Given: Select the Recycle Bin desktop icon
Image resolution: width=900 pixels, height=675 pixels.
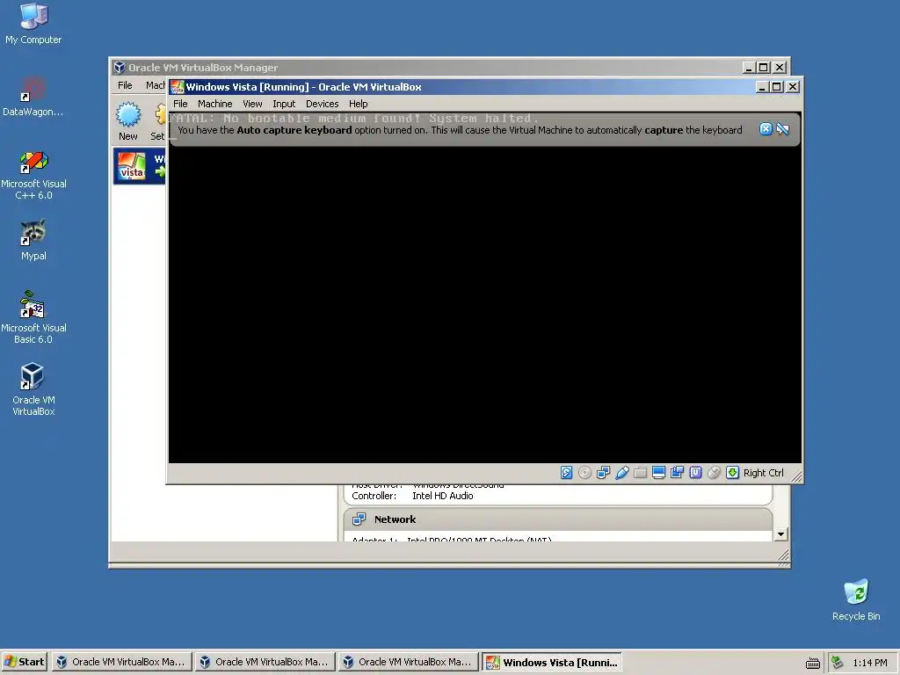Looking at the screenshot, I should (x=856, y=600).
